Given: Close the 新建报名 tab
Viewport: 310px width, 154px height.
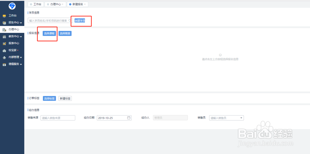Looking at the screenshot, I should coord(85,4).
